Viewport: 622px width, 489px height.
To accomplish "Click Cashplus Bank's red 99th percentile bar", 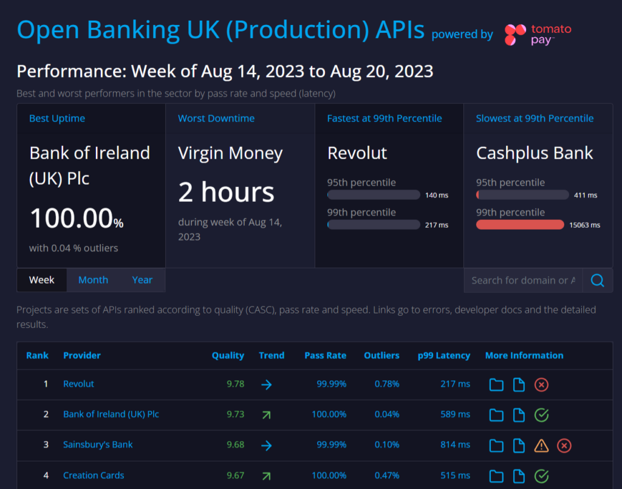I will pyautogui.click(x=520, y=225).
